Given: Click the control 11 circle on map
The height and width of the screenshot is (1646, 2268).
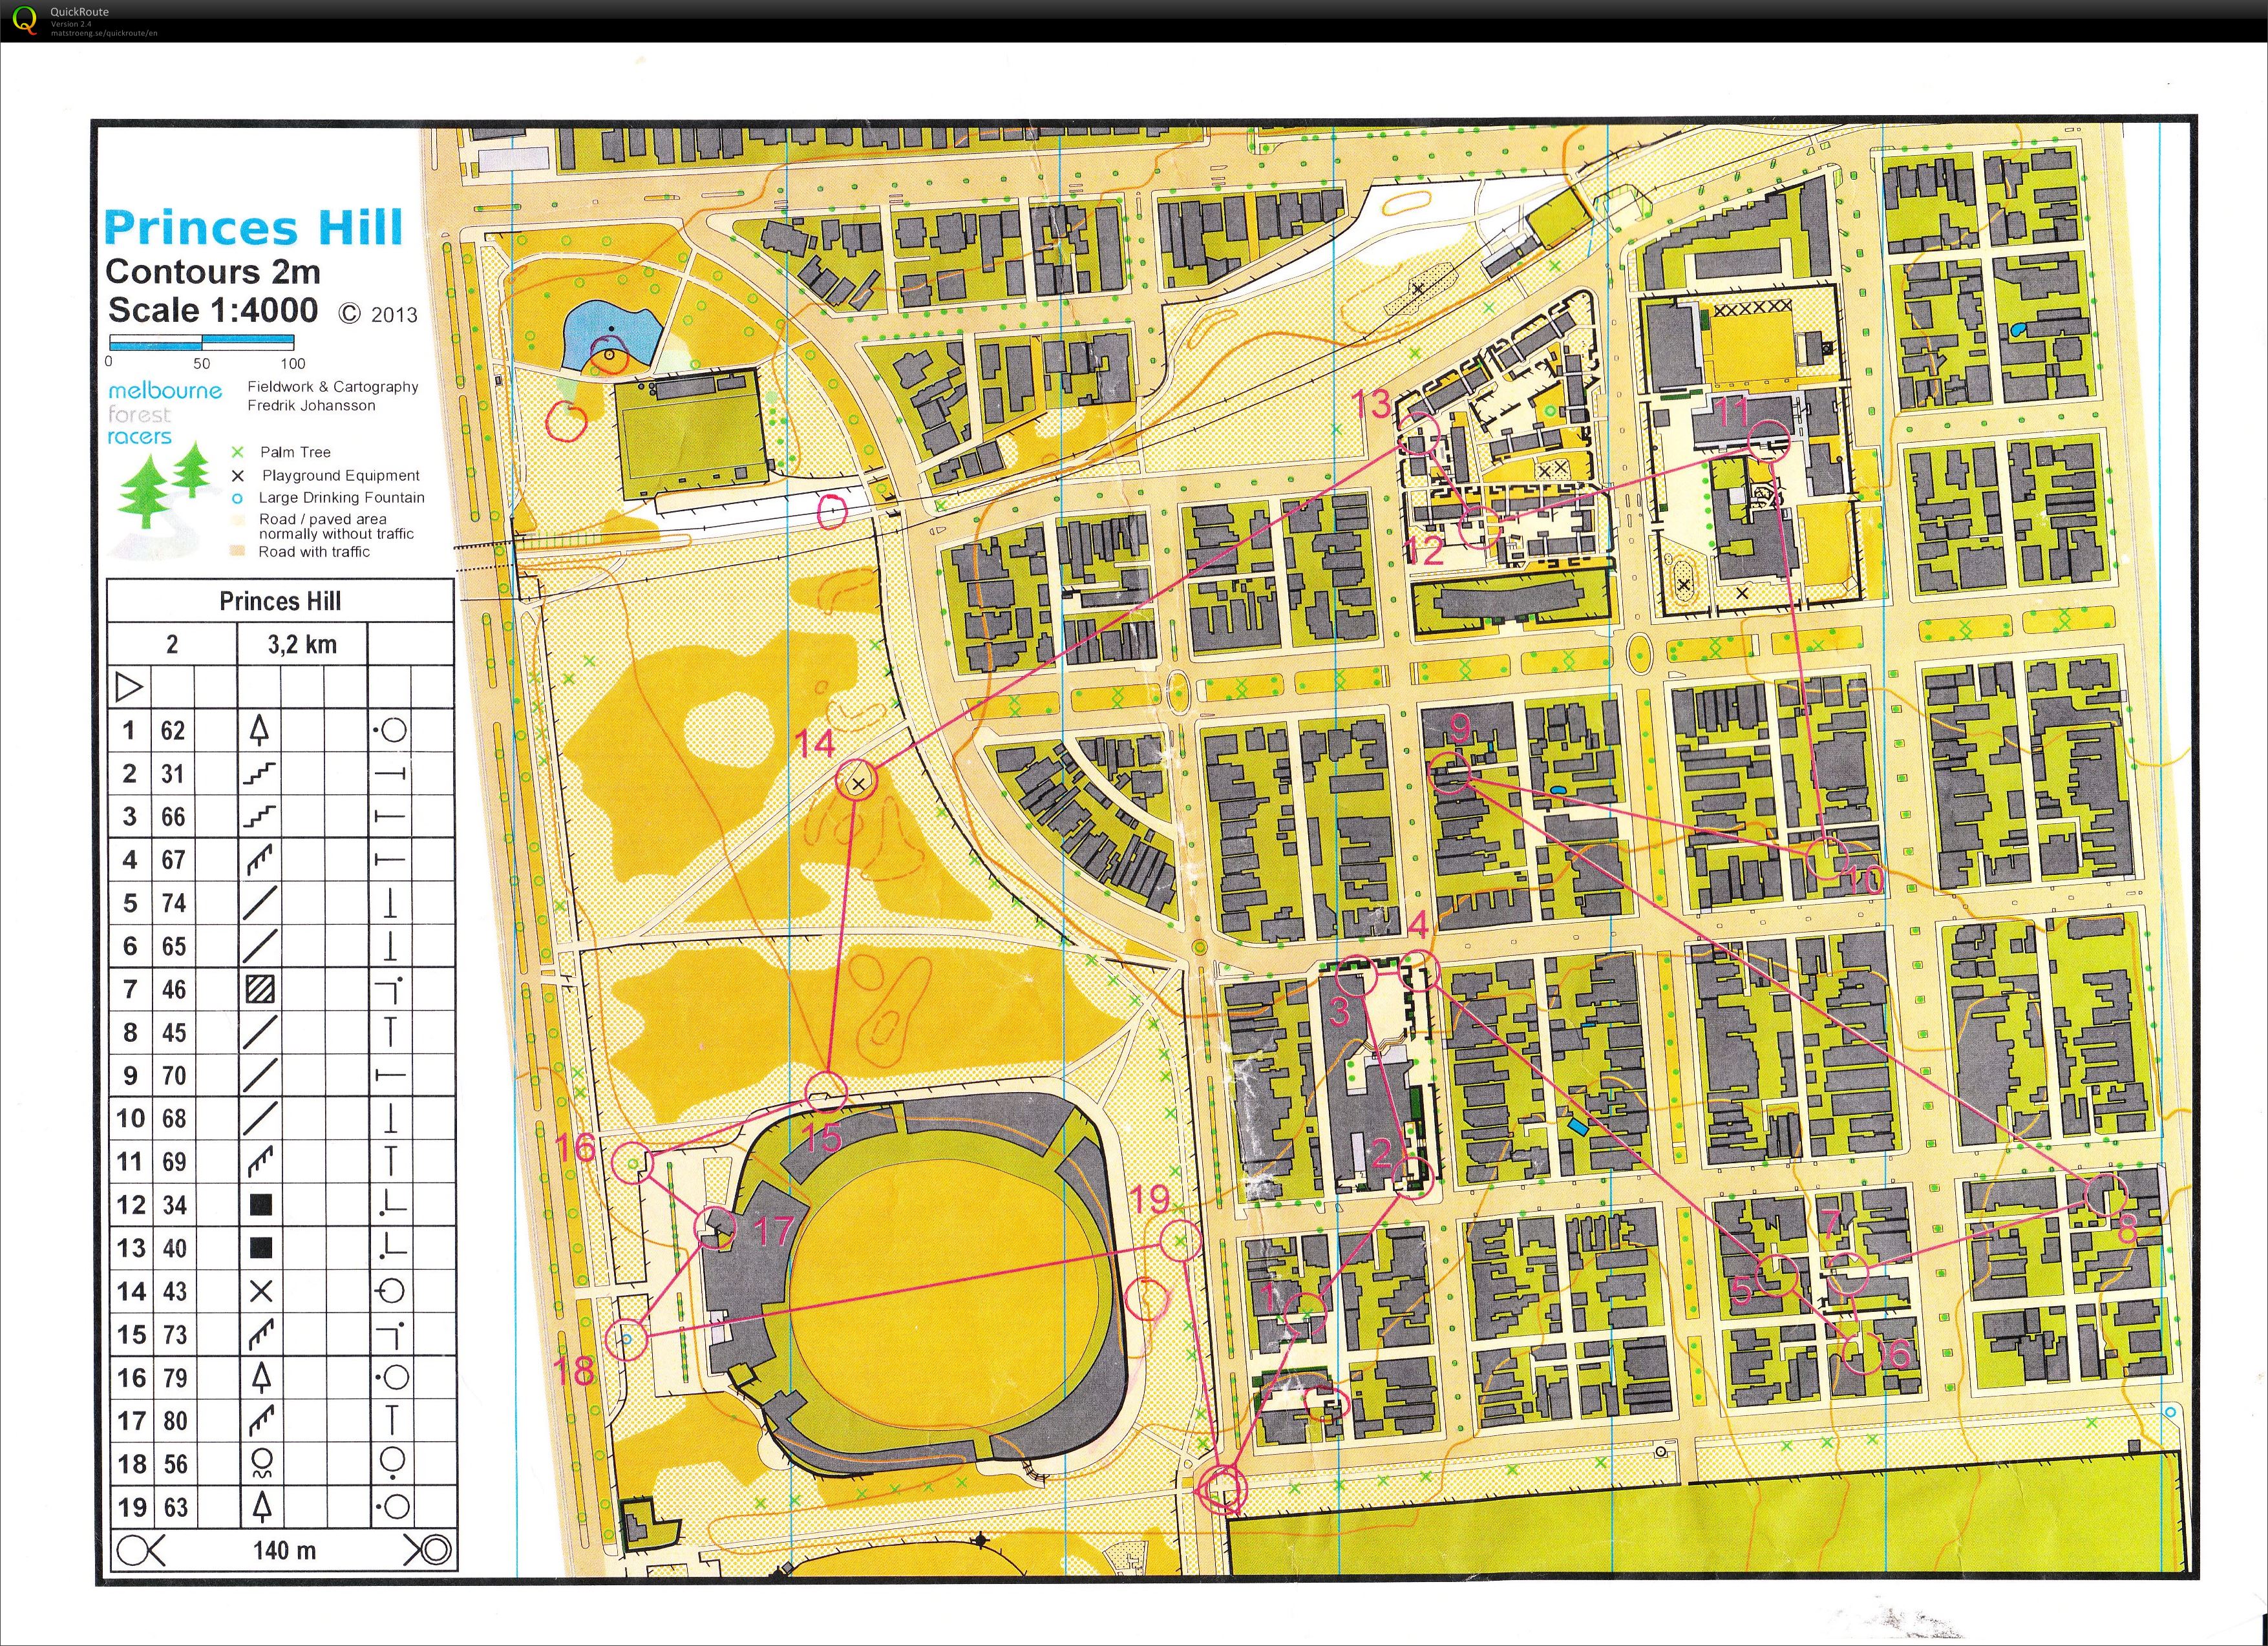Looking at the screenshot, I should pyautogui.click(x=1768, y=441).
